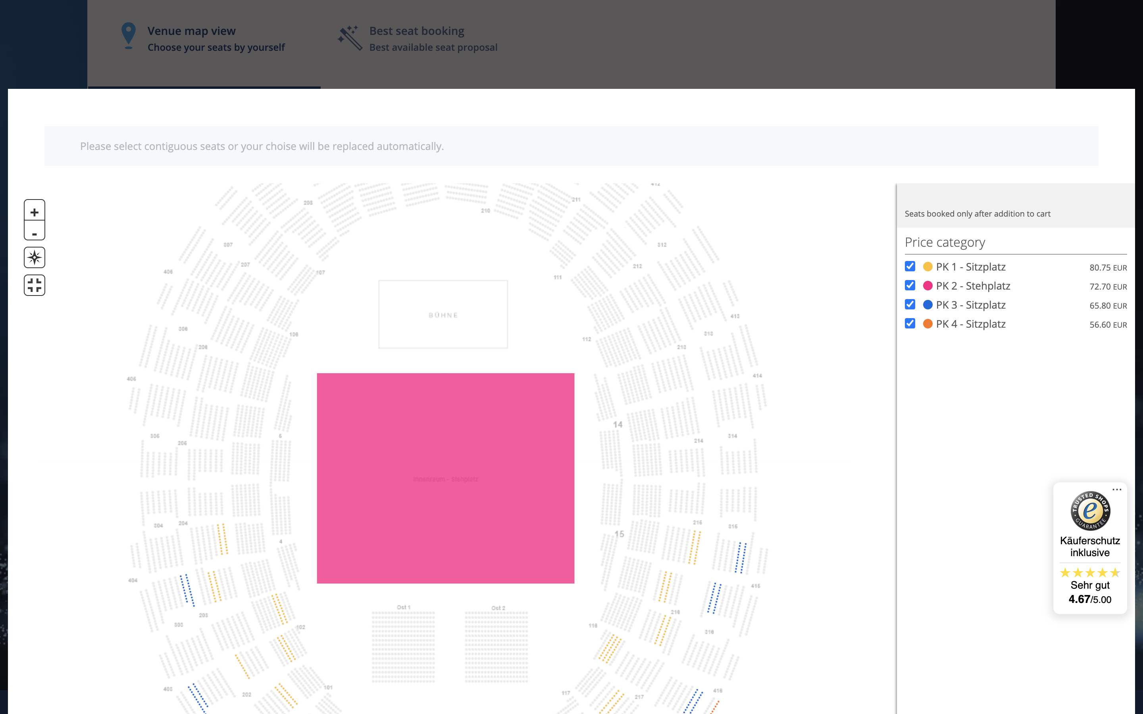Switch to Venue map view tab
Image resolution: width=1143 pixels, height=714 pixels.
click(x=204, y=39)
